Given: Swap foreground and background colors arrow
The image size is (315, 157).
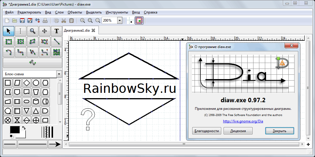Looking at the screenshot, I should coord(24,128).
